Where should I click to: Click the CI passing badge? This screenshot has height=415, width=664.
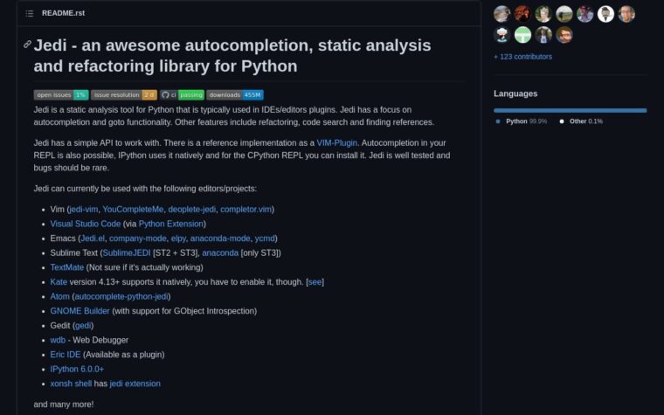(x=182, y=95)
